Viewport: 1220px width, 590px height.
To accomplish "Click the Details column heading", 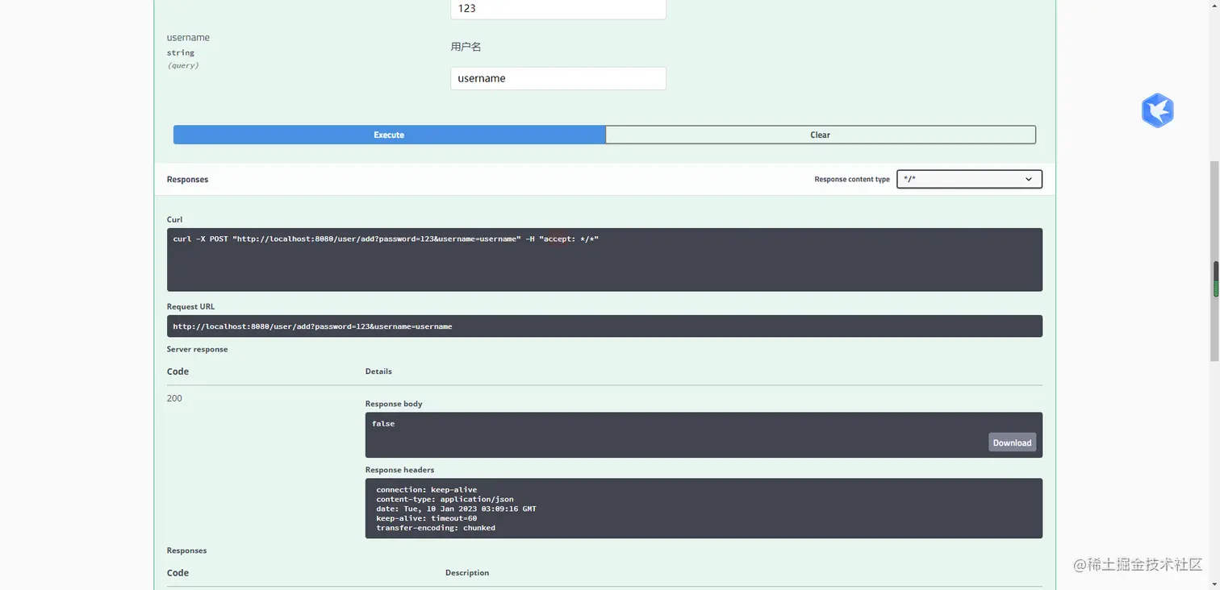I will 378,372.
